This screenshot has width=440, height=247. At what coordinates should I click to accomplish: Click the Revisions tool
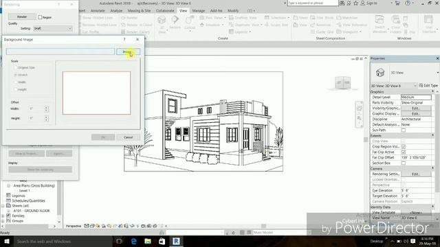click(x=321, y=25)
